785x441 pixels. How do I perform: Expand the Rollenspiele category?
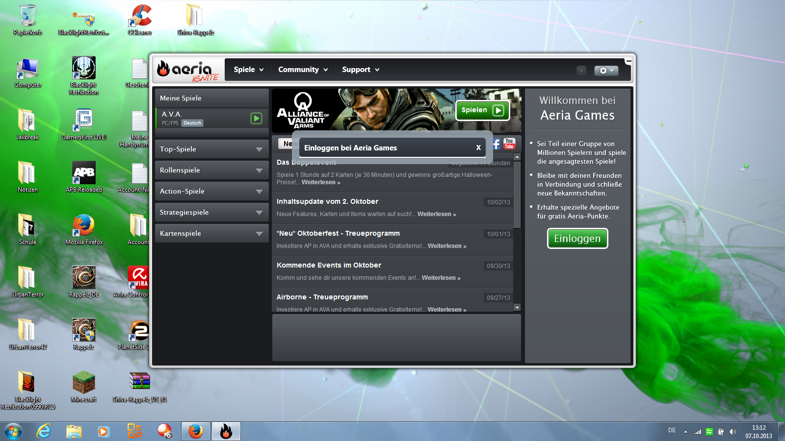point(211,170)
